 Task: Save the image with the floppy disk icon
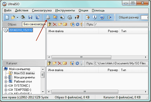tap(30, 17)
